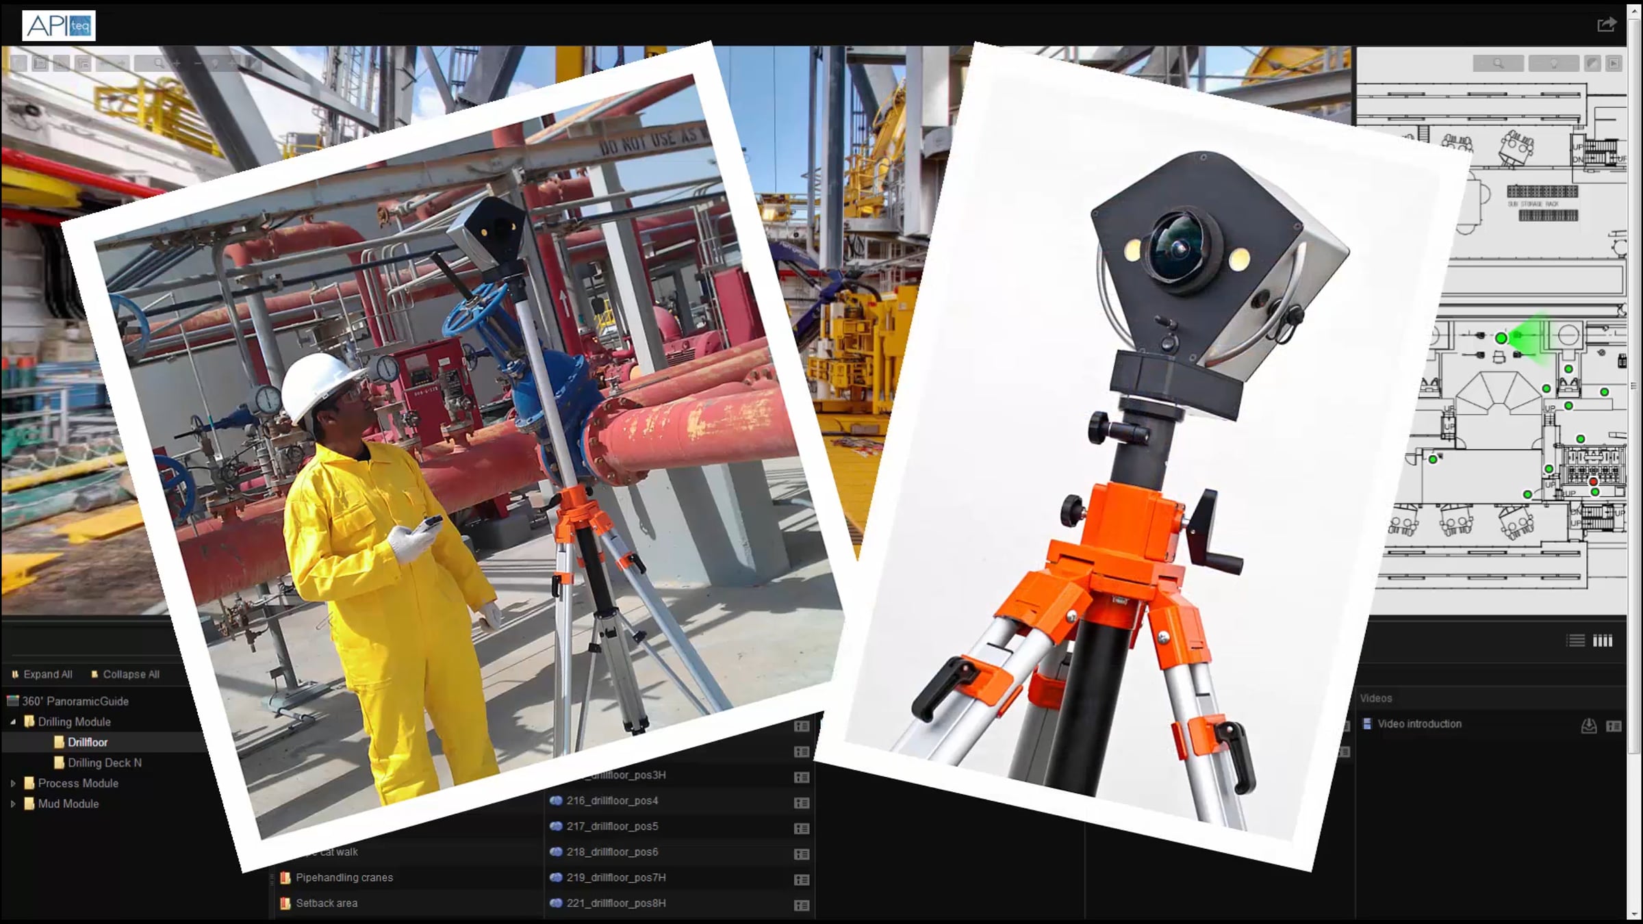1643x924 pixels.
Task: Collapse the Drilling Module tree node
Action: (13, 721)
